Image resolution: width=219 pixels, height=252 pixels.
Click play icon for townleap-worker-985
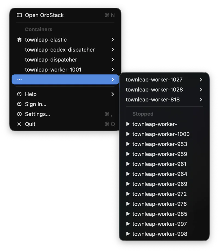128,214
